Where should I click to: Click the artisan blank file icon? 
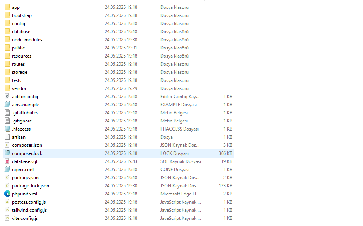(x=7, y=137)
